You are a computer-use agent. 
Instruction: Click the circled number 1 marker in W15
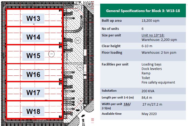click(51, 54)
